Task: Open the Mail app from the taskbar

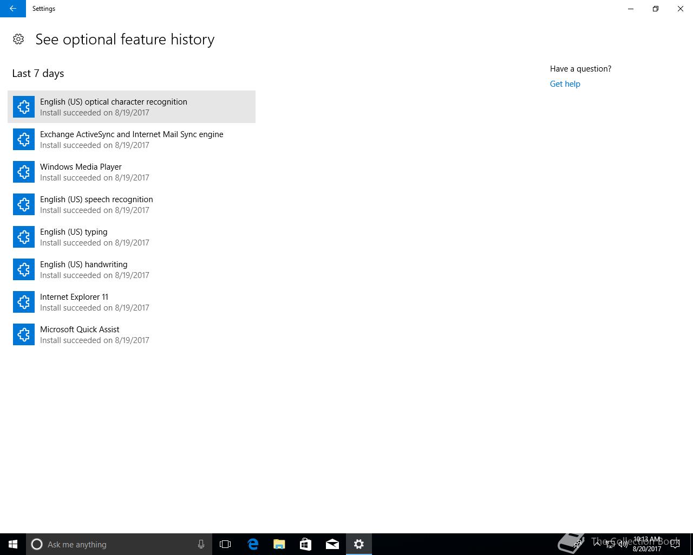Action: [332, 544]
